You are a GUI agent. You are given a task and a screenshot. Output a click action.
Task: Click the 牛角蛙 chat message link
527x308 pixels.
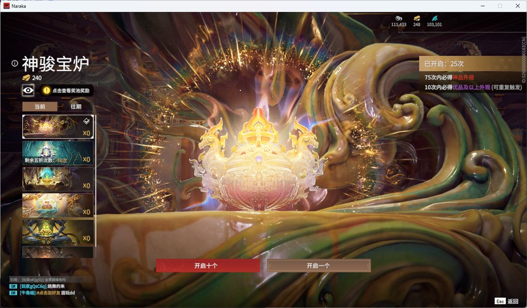[x=47, y=293]
